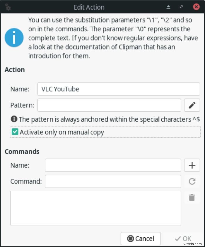Click the Commands section heading

tap(22, 151)
